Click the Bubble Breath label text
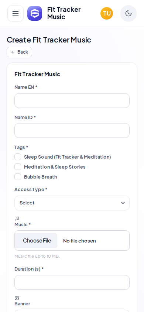The width and height of the screenshot is (144, 312). point(41,177)
